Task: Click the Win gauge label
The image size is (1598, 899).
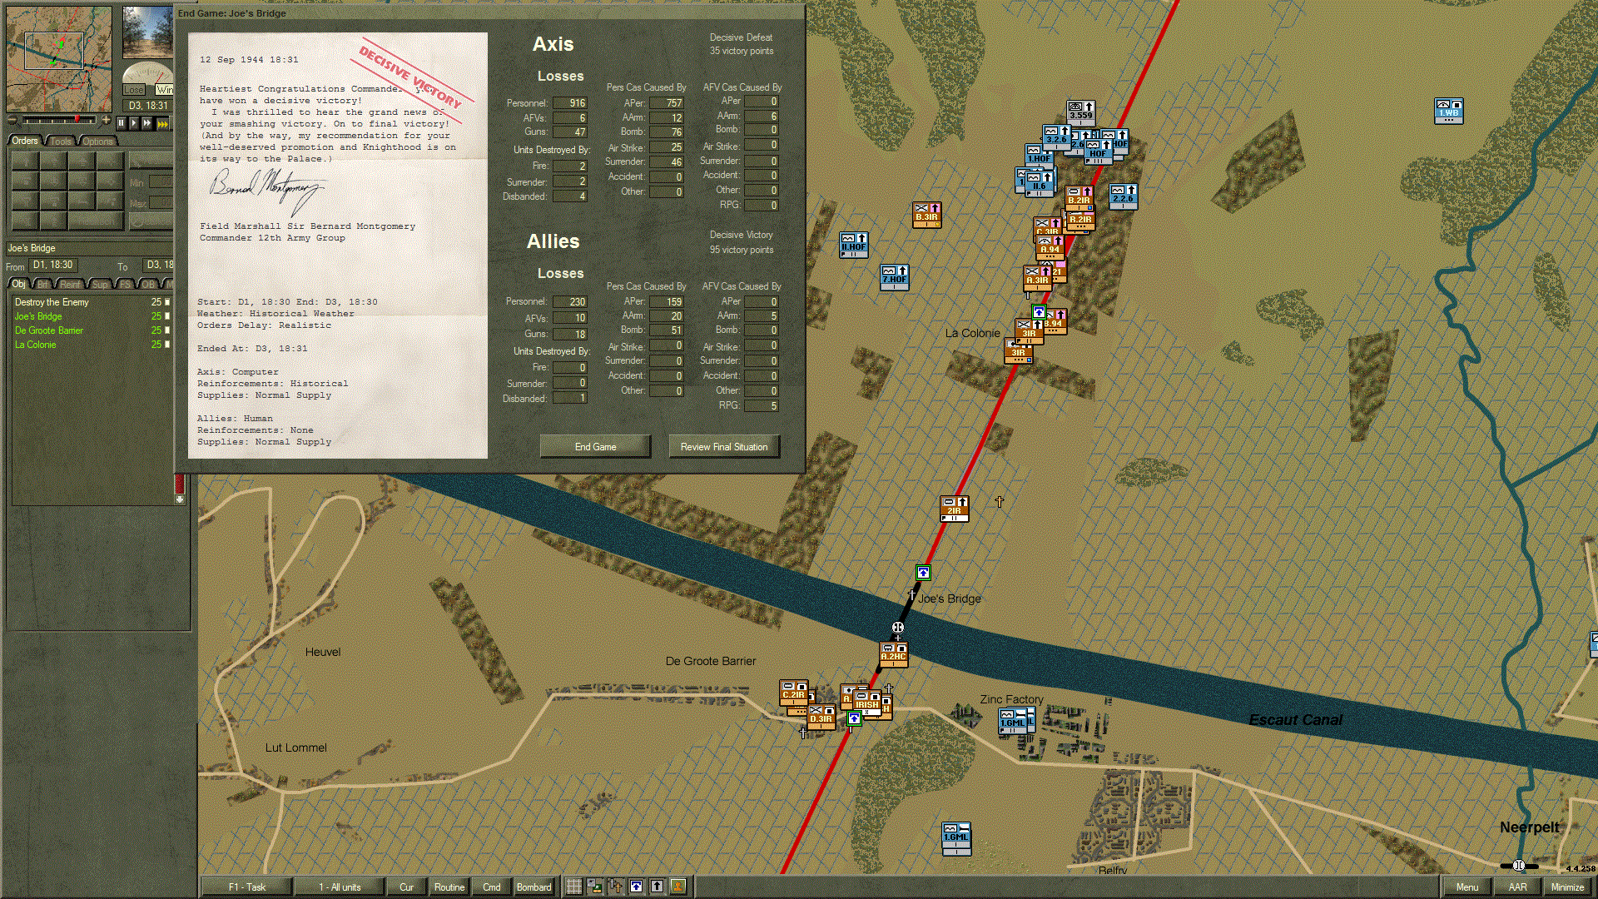Action: (x=165, y=90)
